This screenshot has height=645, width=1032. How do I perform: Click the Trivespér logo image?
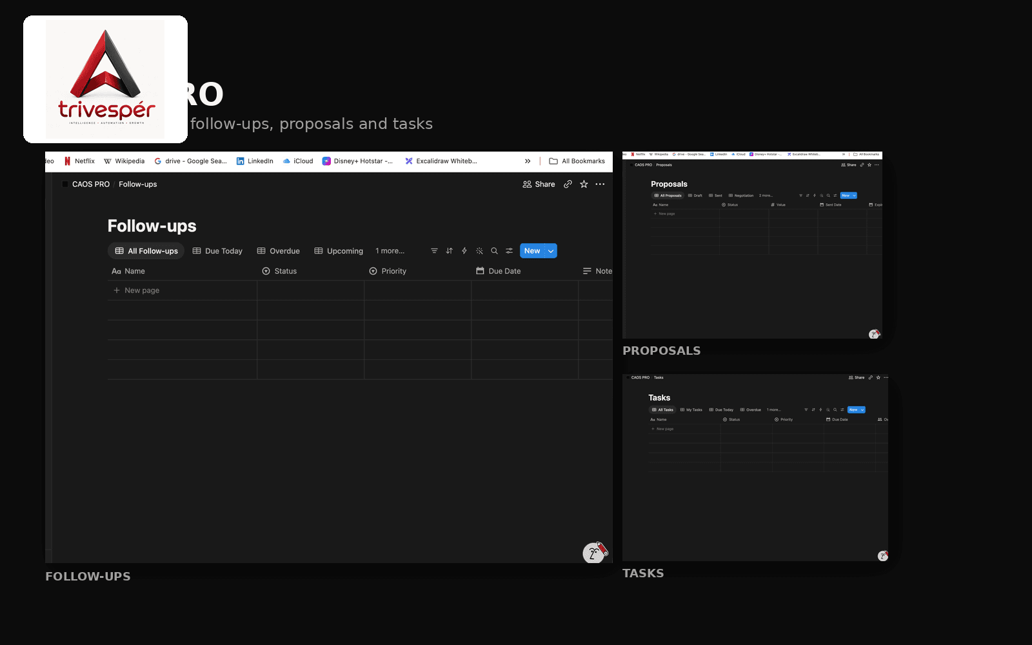tap(105, 79)
